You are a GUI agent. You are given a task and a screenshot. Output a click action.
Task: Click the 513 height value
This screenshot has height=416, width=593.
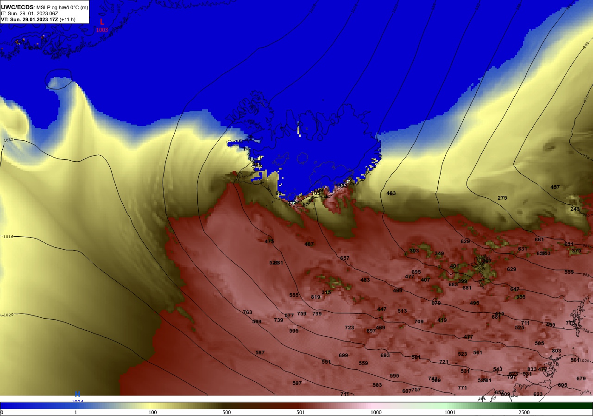402,311
